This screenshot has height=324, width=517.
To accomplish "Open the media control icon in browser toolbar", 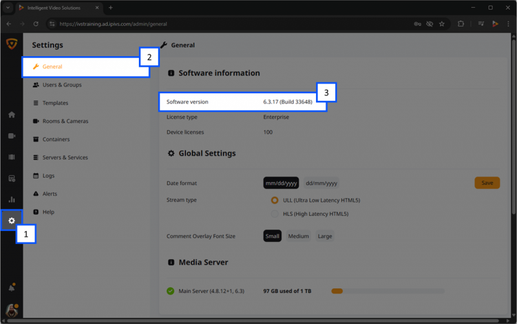I will 481,24.
